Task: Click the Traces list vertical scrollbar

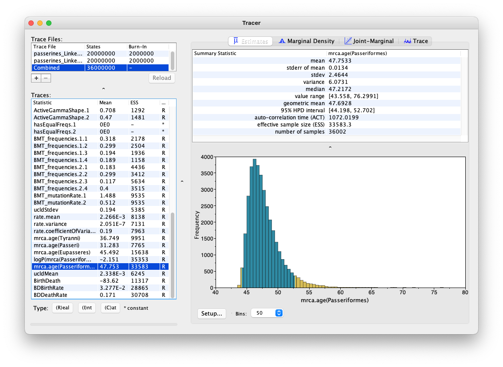Action: 173,255
